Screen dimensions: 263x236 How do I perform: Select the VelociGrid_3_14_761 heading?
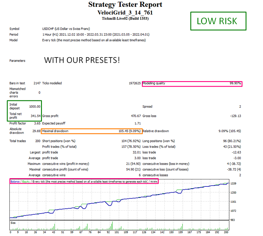click(125, 13)
